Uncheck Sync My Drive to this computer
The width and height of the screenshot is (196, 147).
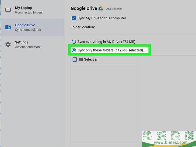tap(74, 18)
